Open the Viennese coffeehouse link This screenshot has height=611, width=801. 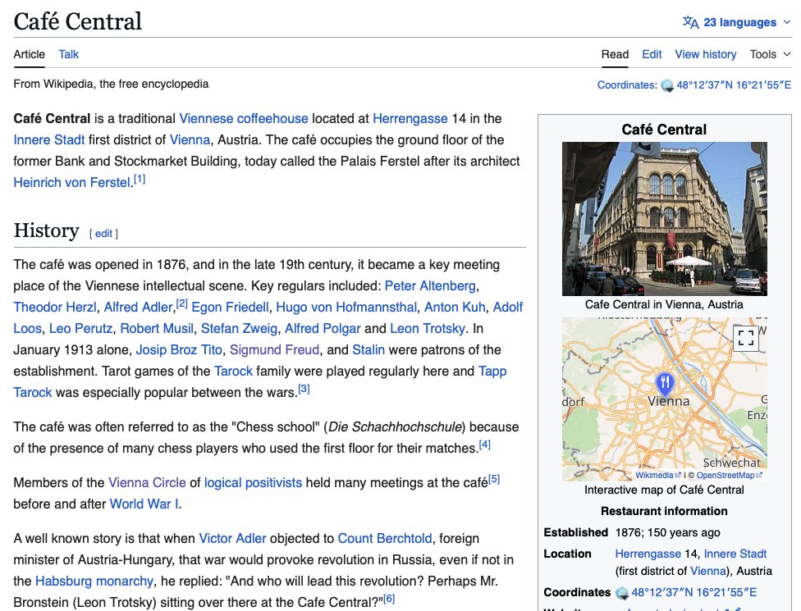pos(244,118)
